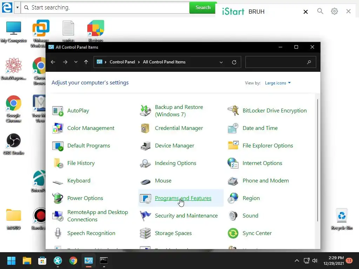Screen dimensions: 359x269
Task: Open Internet Options globe icon
Action: click(233, 163)
